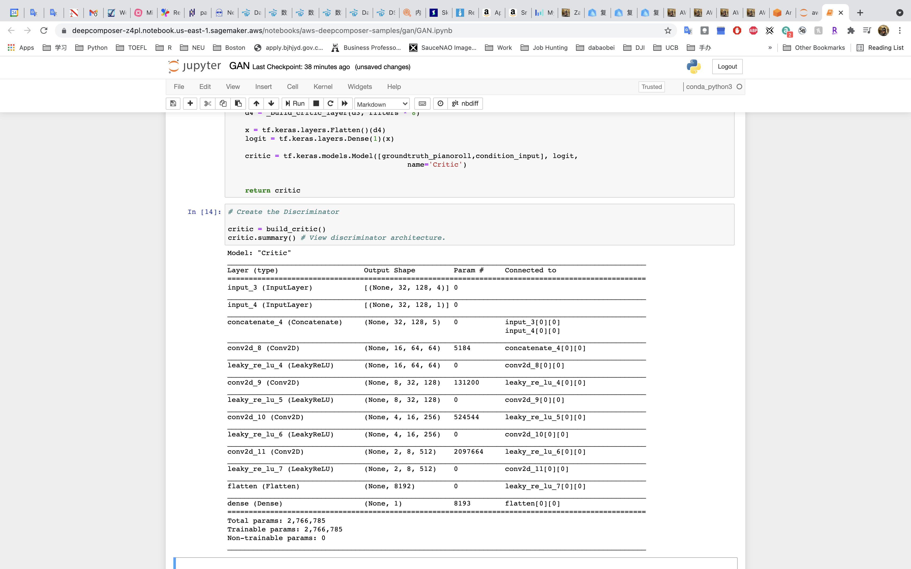911x569 pixels.
Task: Copy selected cells from the toolbar
Action: pos(223,103)
